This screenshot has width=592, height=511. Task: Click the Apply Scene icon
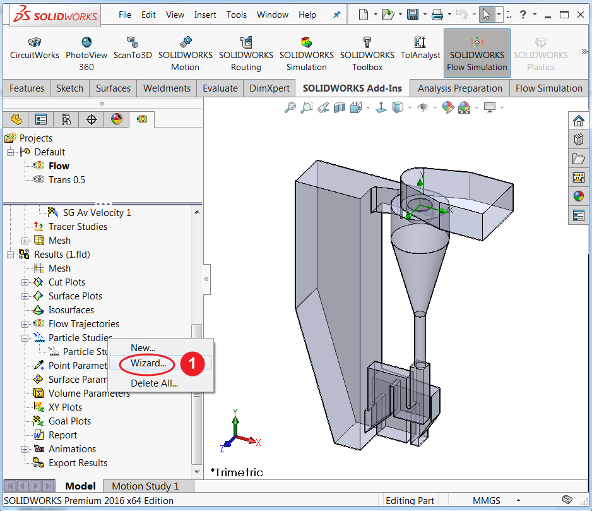point(465,108)
